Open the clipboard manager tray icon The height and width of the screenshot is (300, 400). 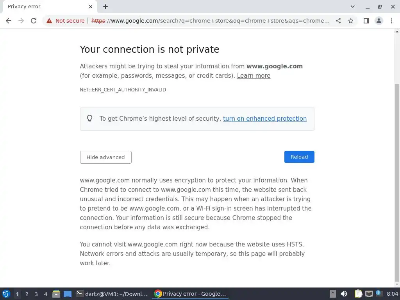pos(358,294)
